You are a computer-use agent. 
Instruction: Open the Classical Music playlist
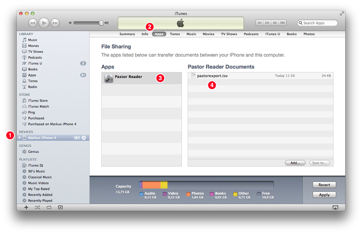tap(53, 177)
